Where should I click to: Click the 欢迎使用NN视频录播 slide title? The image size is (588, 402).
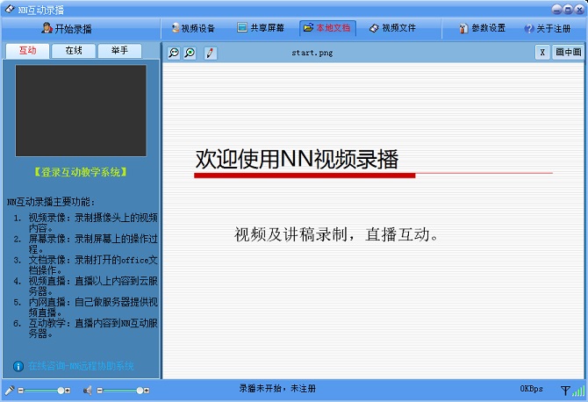297,159
